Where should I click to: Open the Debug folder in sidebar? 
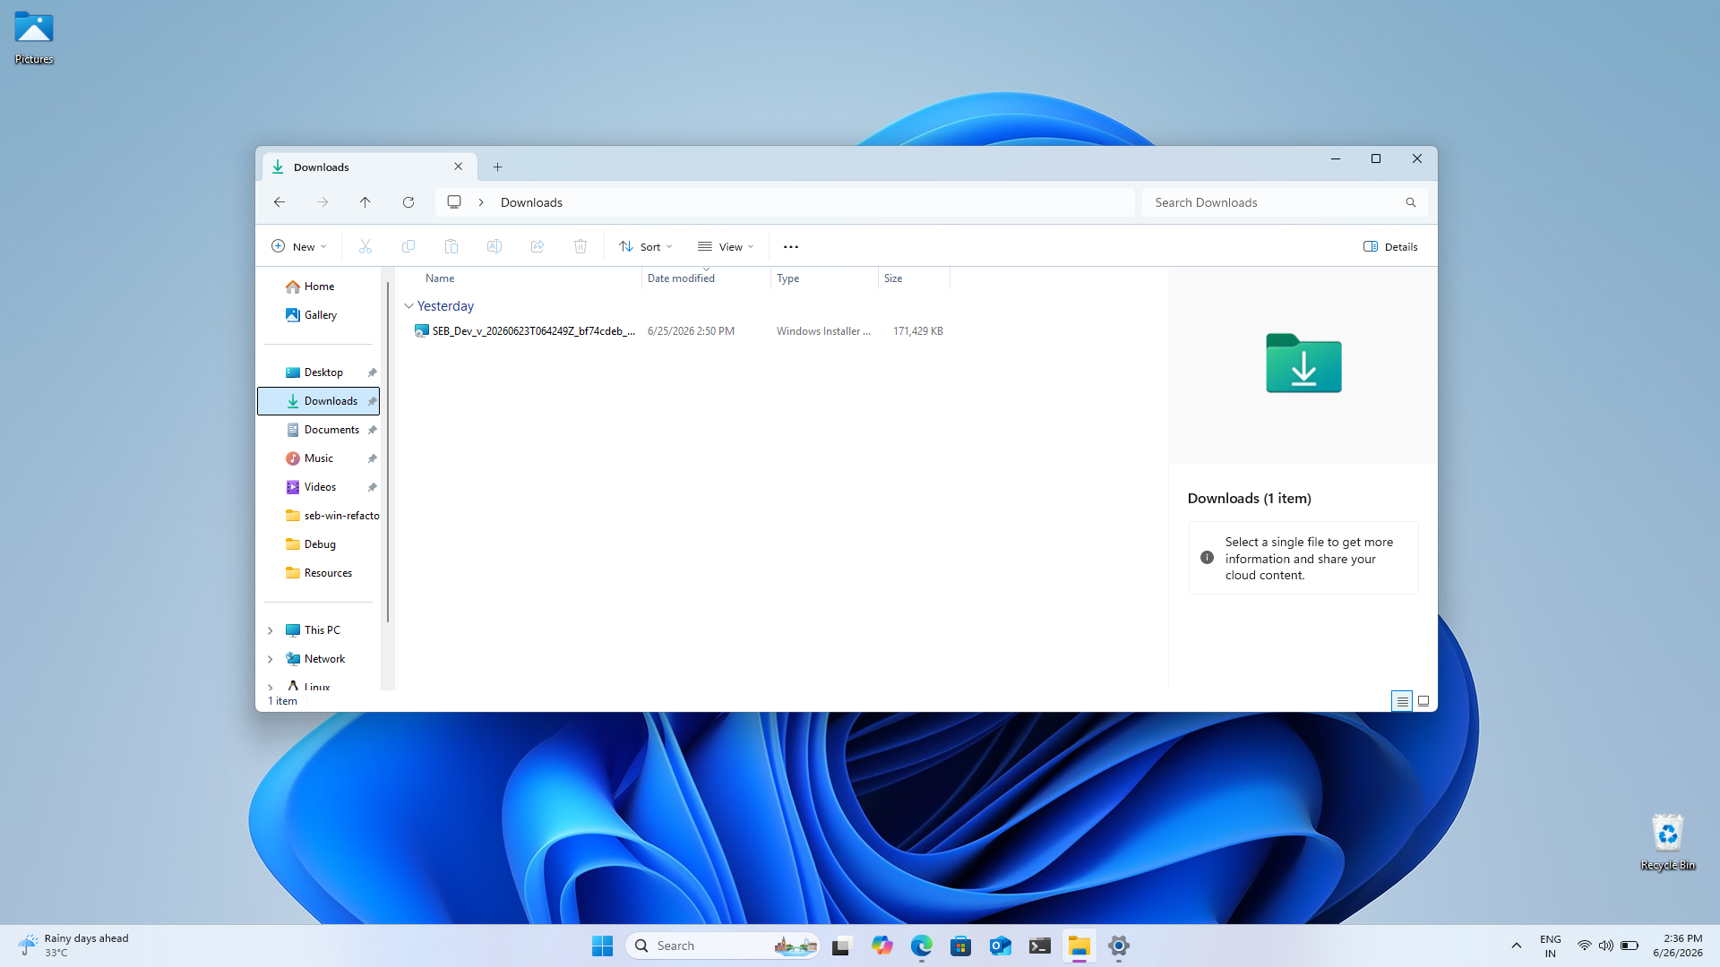tap(319, 544)
